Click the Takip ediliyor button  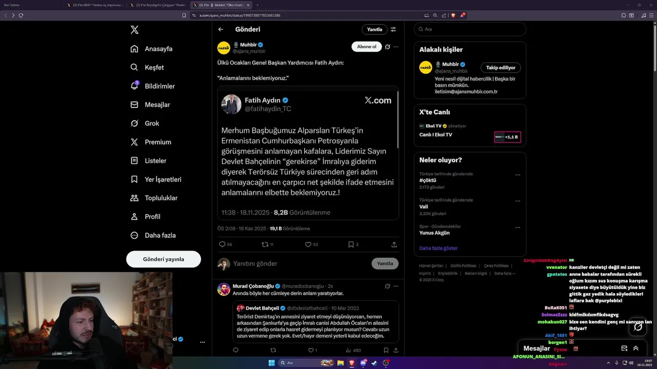point(501,68)
